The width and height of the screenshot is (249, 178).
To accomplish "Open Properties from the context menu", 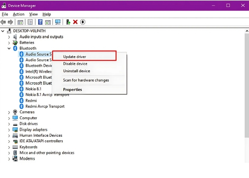I will pyautogui.click(x=73, y=89).
